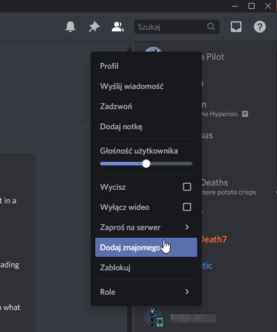The image size is (277, 332).
Task: Expand the Role submenu arrow
Action: coord(187,292)
